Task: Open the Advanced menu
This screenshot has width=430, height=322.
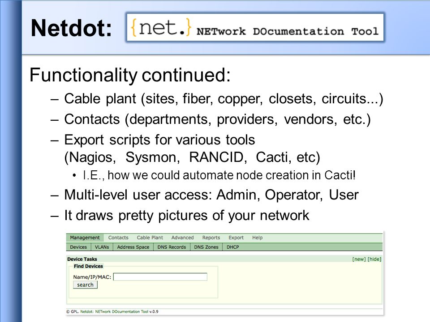Action: click(x=182, y=237)
